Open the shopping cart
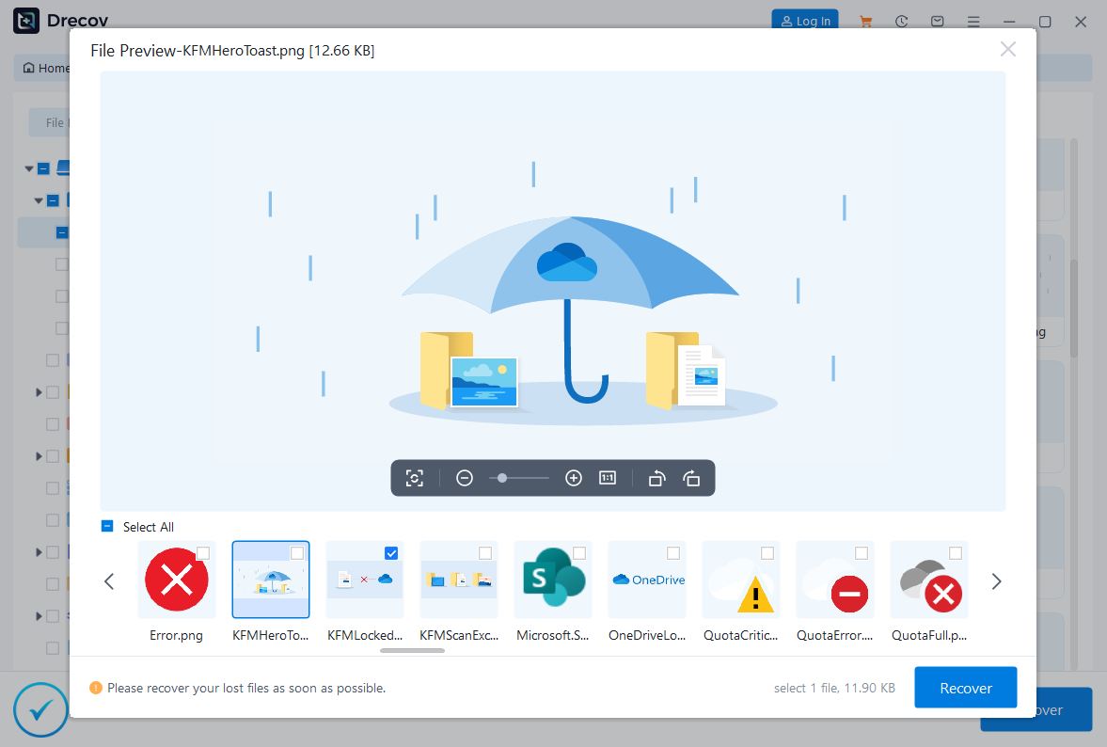 (x=865, y=21)
